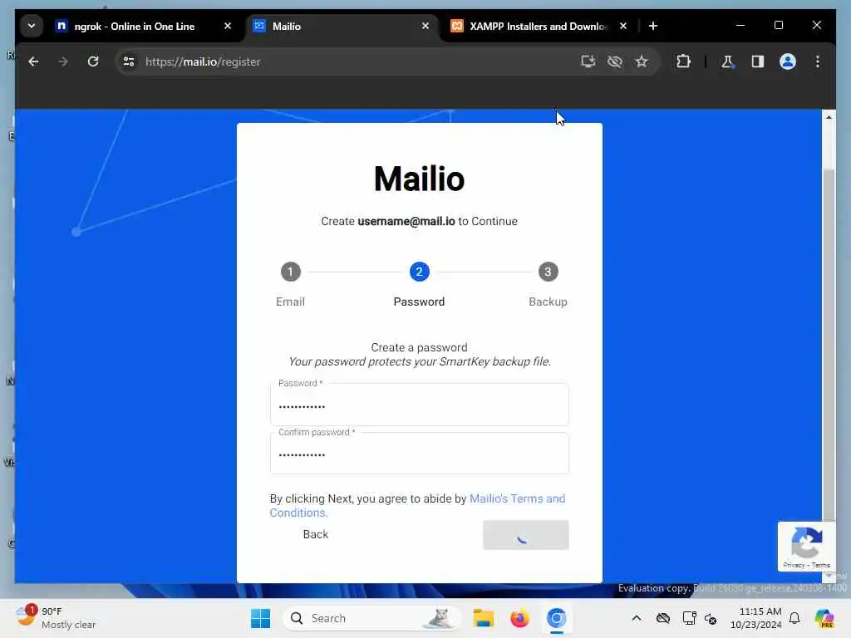Screen dimensions: 851x638
Task: Open the weather widget
Action: click(56, 618)
